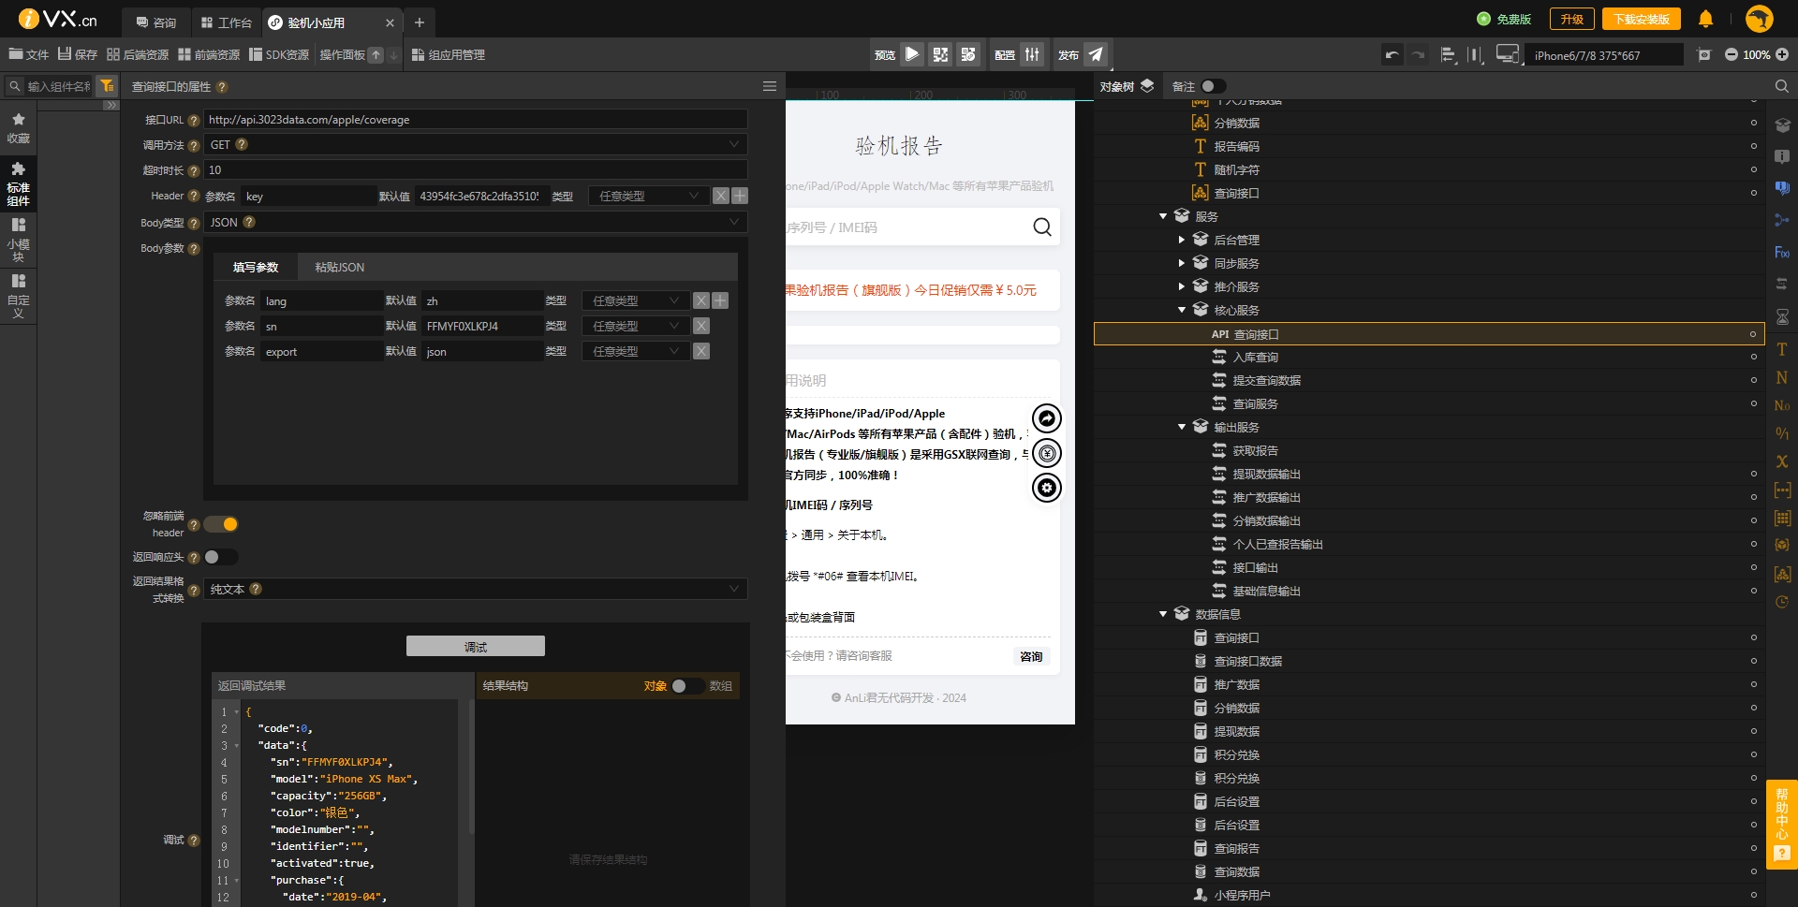The image size is (1798, 907).
Task: Click 保存 save in toolbar
Action: pos(78,55)
